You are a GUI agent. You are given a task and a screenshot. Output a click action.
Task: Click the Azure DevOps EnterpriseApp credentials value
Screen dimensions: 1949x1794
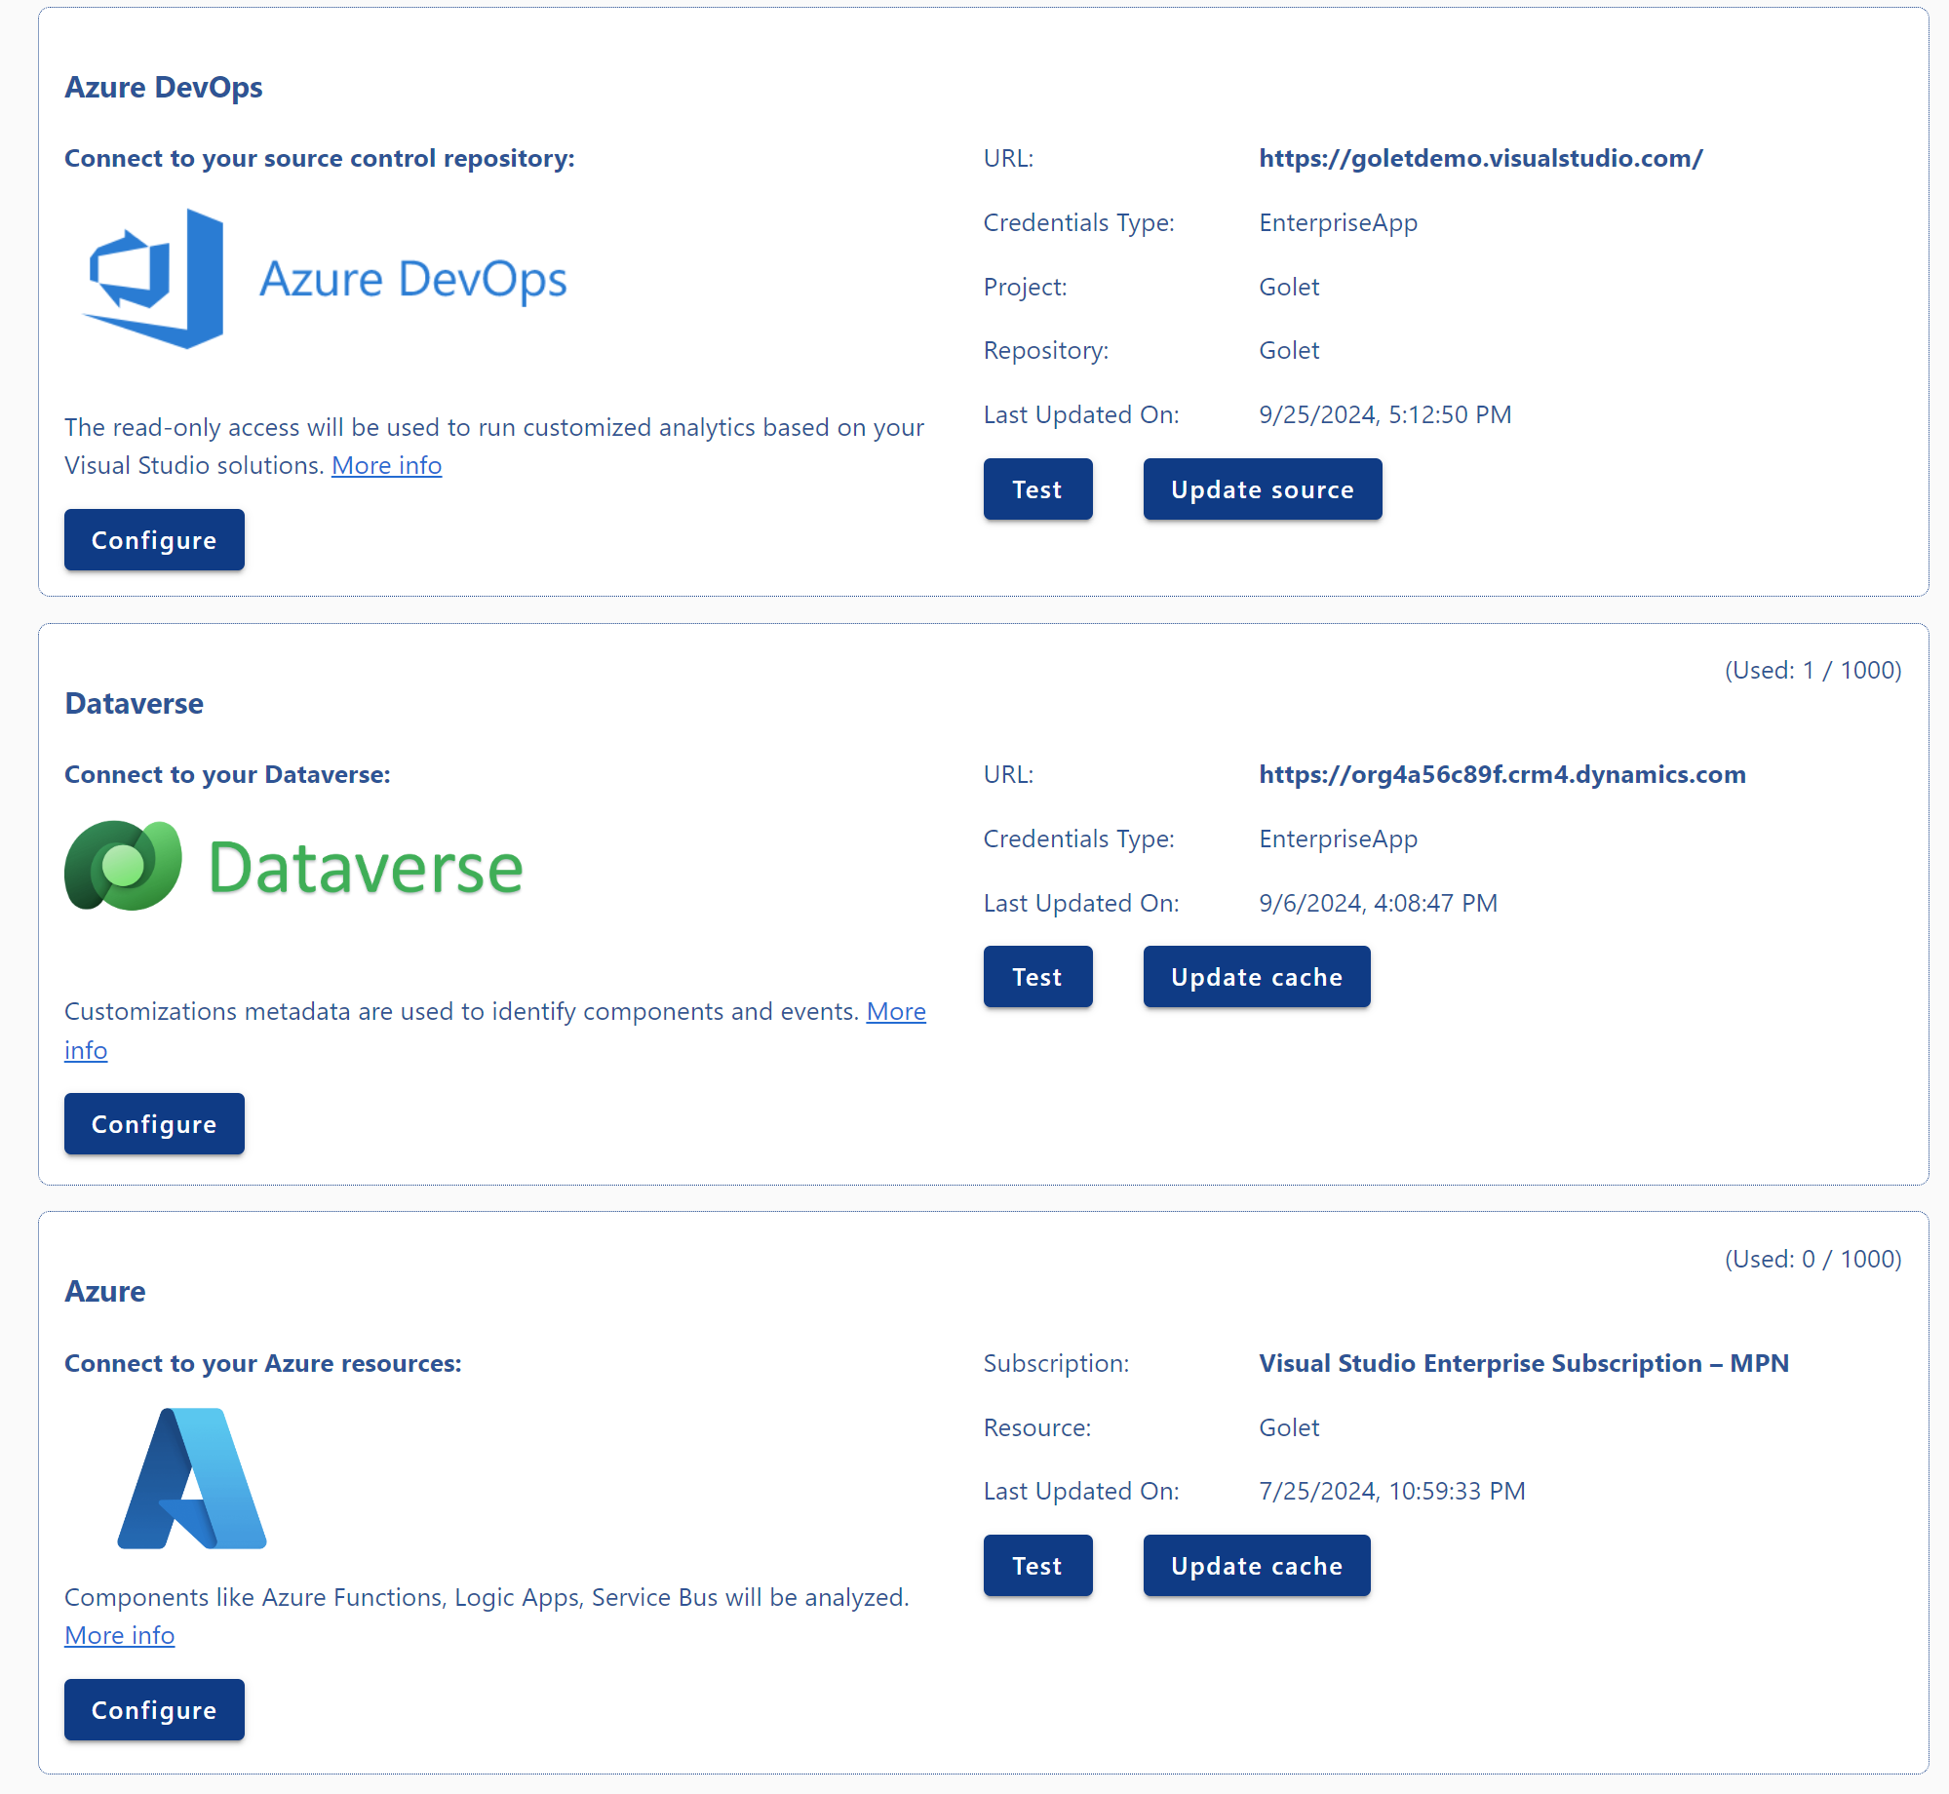pyautogui.click(x=1338, y=223)
